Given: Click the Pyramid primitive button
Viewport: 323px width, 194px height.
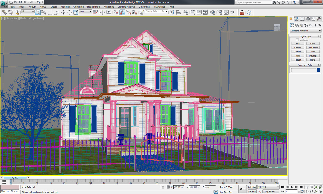Looking at the screenshot, I should click(313, 56).
